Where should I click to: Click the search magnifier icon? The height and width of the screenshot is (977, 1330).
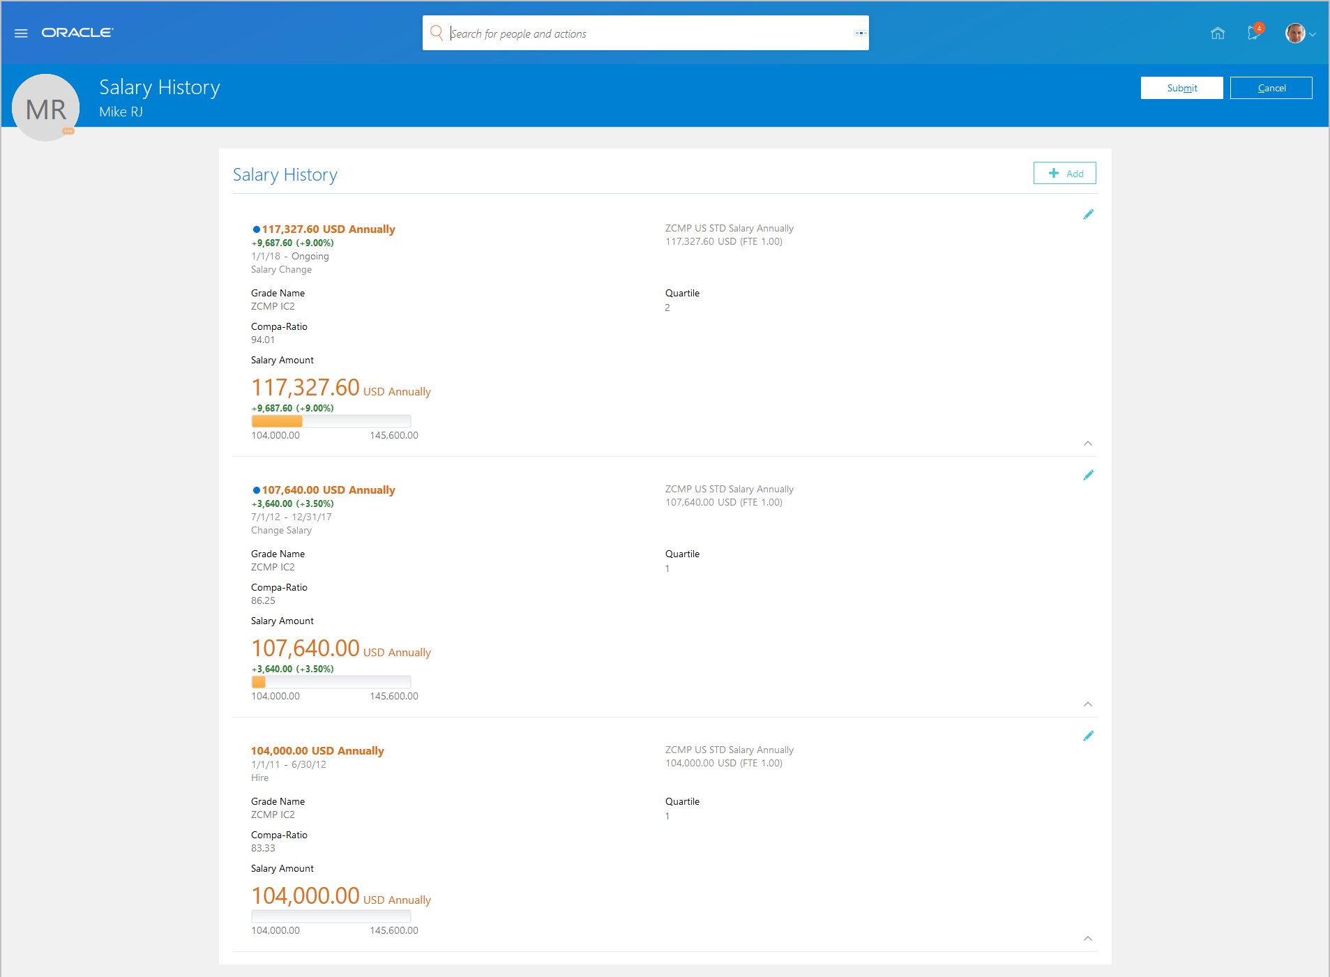pyautogui.click(x=437, y=33)
